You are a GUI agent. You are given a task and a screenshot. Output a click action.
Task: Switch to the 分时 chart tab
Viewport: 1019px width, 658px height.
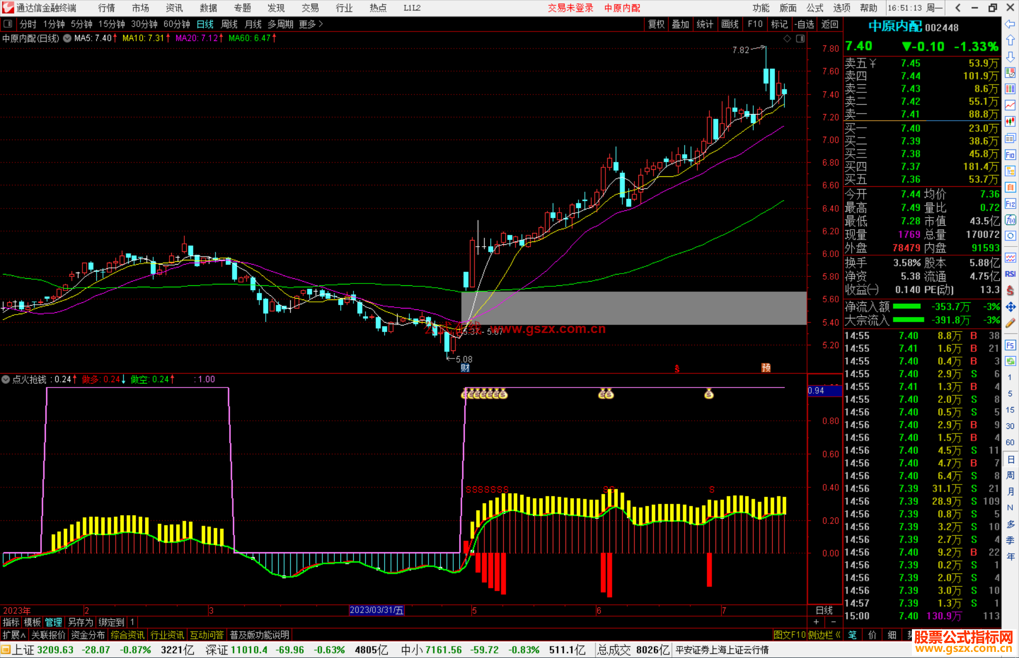click(x=28, y=24)
